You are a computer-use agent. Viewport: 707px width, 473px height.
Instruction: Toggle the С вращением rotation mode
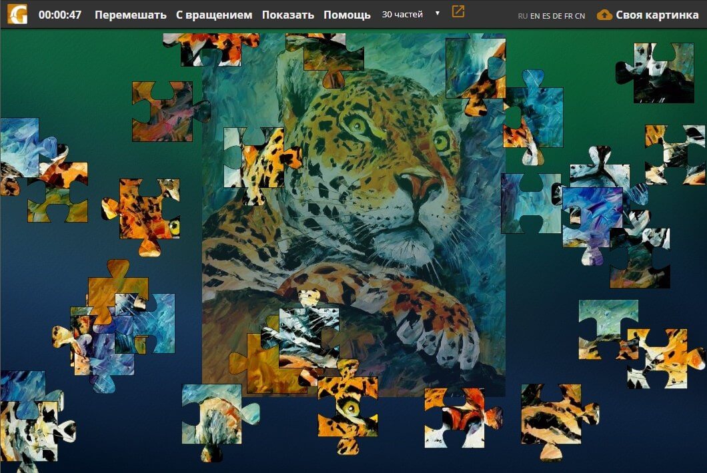[214, 15]
